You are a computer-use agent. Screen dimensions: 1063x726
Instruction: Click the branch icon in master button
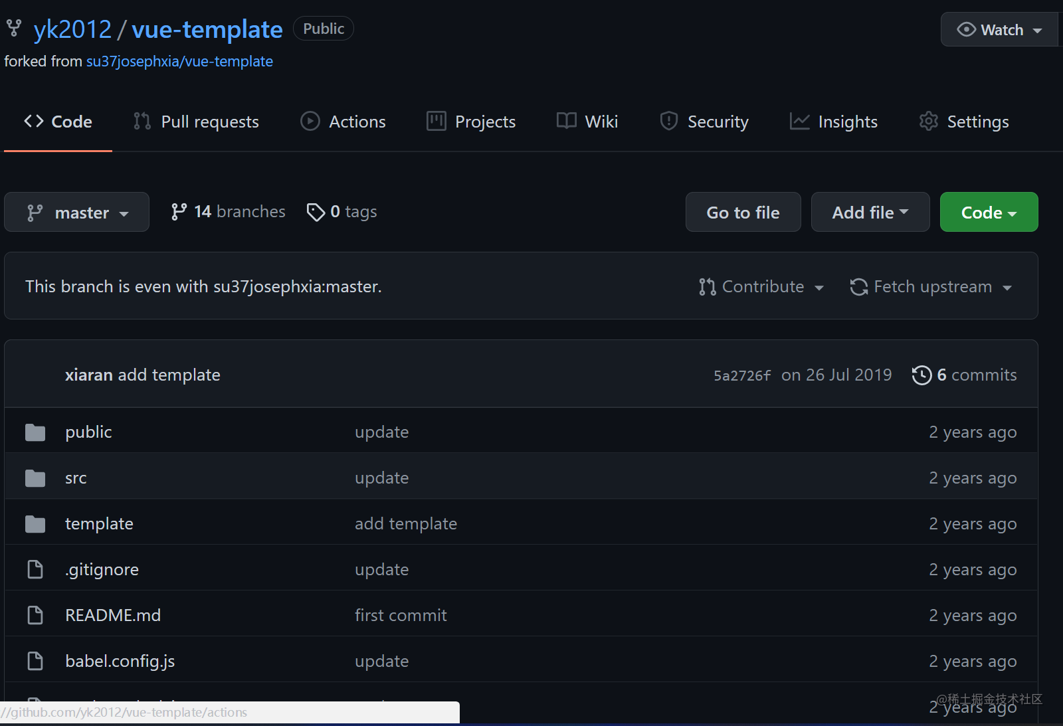point(35,213)
